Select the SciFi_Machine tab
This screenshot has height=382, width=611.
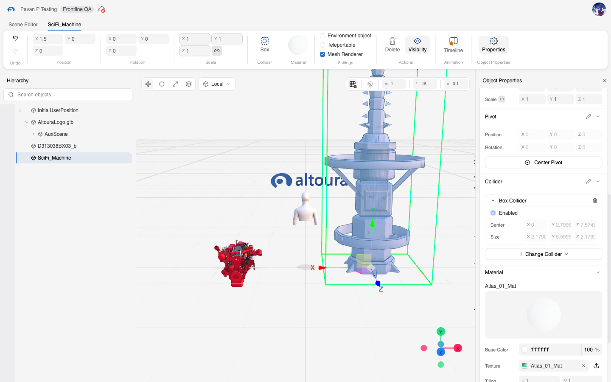click(64, 25)
